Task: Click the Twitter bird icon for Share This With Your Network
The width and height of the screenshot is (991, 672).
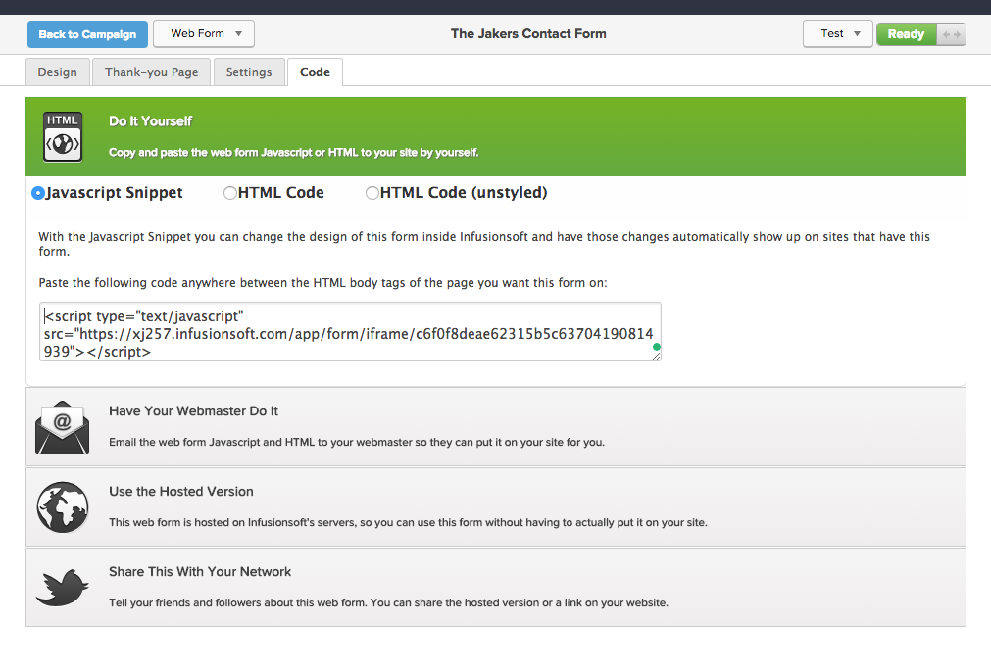Action: pos(62,588)
